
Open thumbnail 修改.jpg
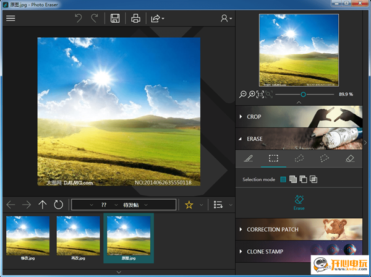28,238
